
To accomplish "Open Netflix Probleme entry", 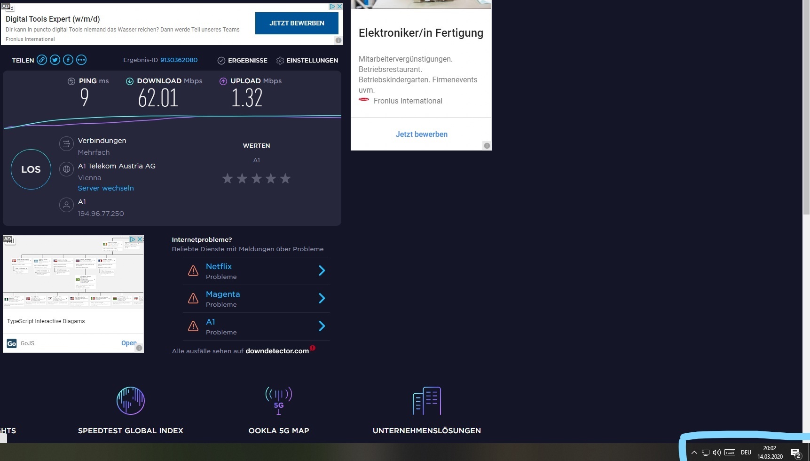I will coord(256,271).
